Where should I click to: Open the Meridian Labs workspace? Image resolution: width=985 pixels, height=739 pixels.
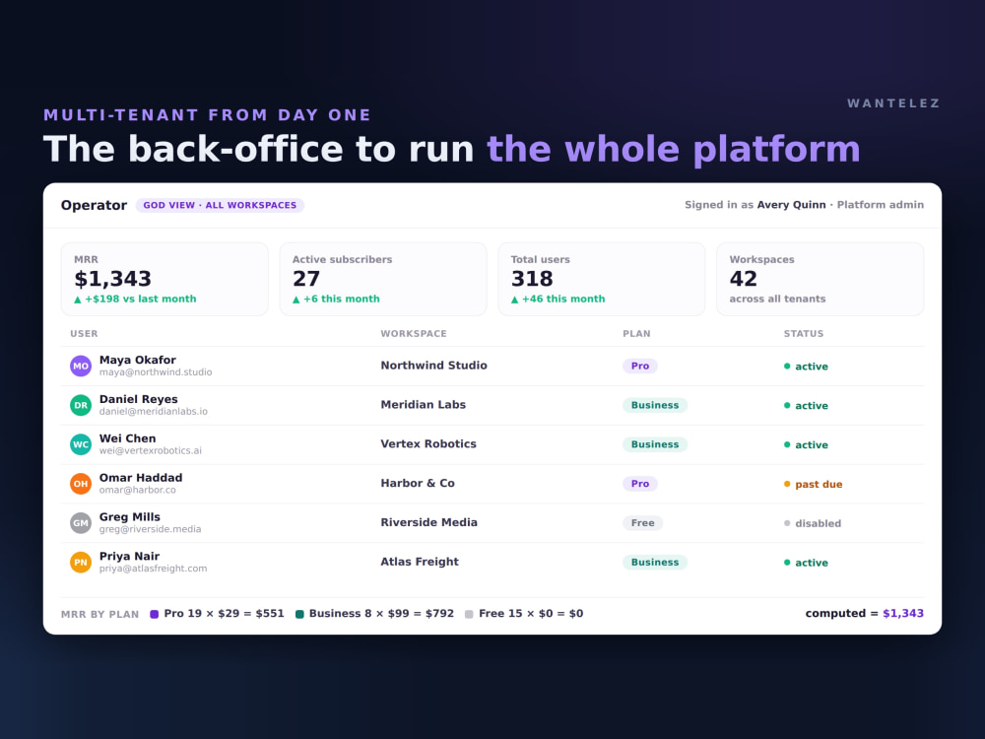423,405
